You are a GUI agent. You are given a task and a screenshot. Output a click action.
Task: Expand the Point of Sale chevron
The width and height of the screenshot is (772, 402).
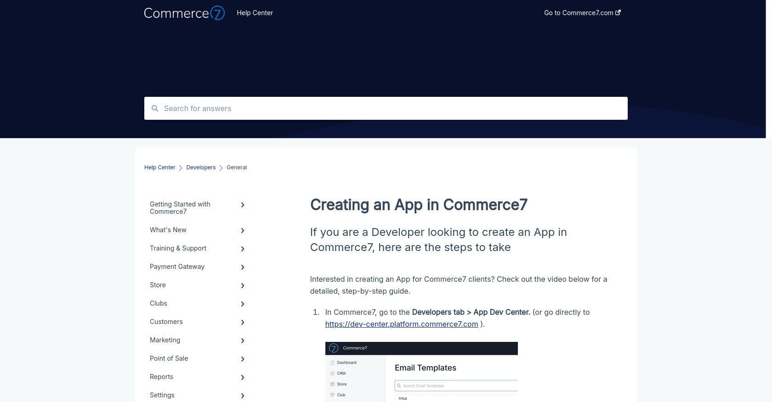(243, 359)
